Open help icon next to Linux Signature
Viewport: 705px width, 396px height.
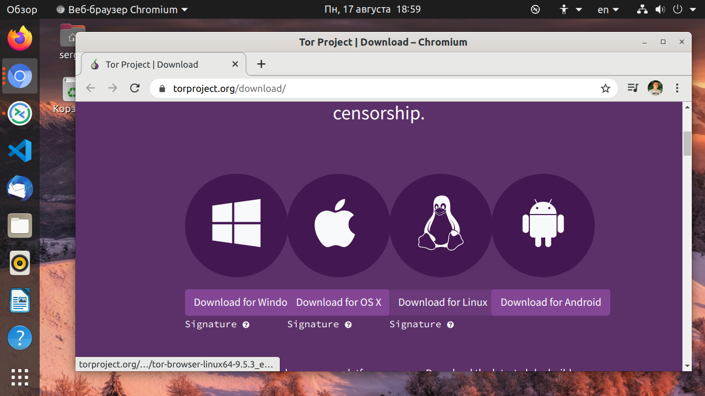451,324
